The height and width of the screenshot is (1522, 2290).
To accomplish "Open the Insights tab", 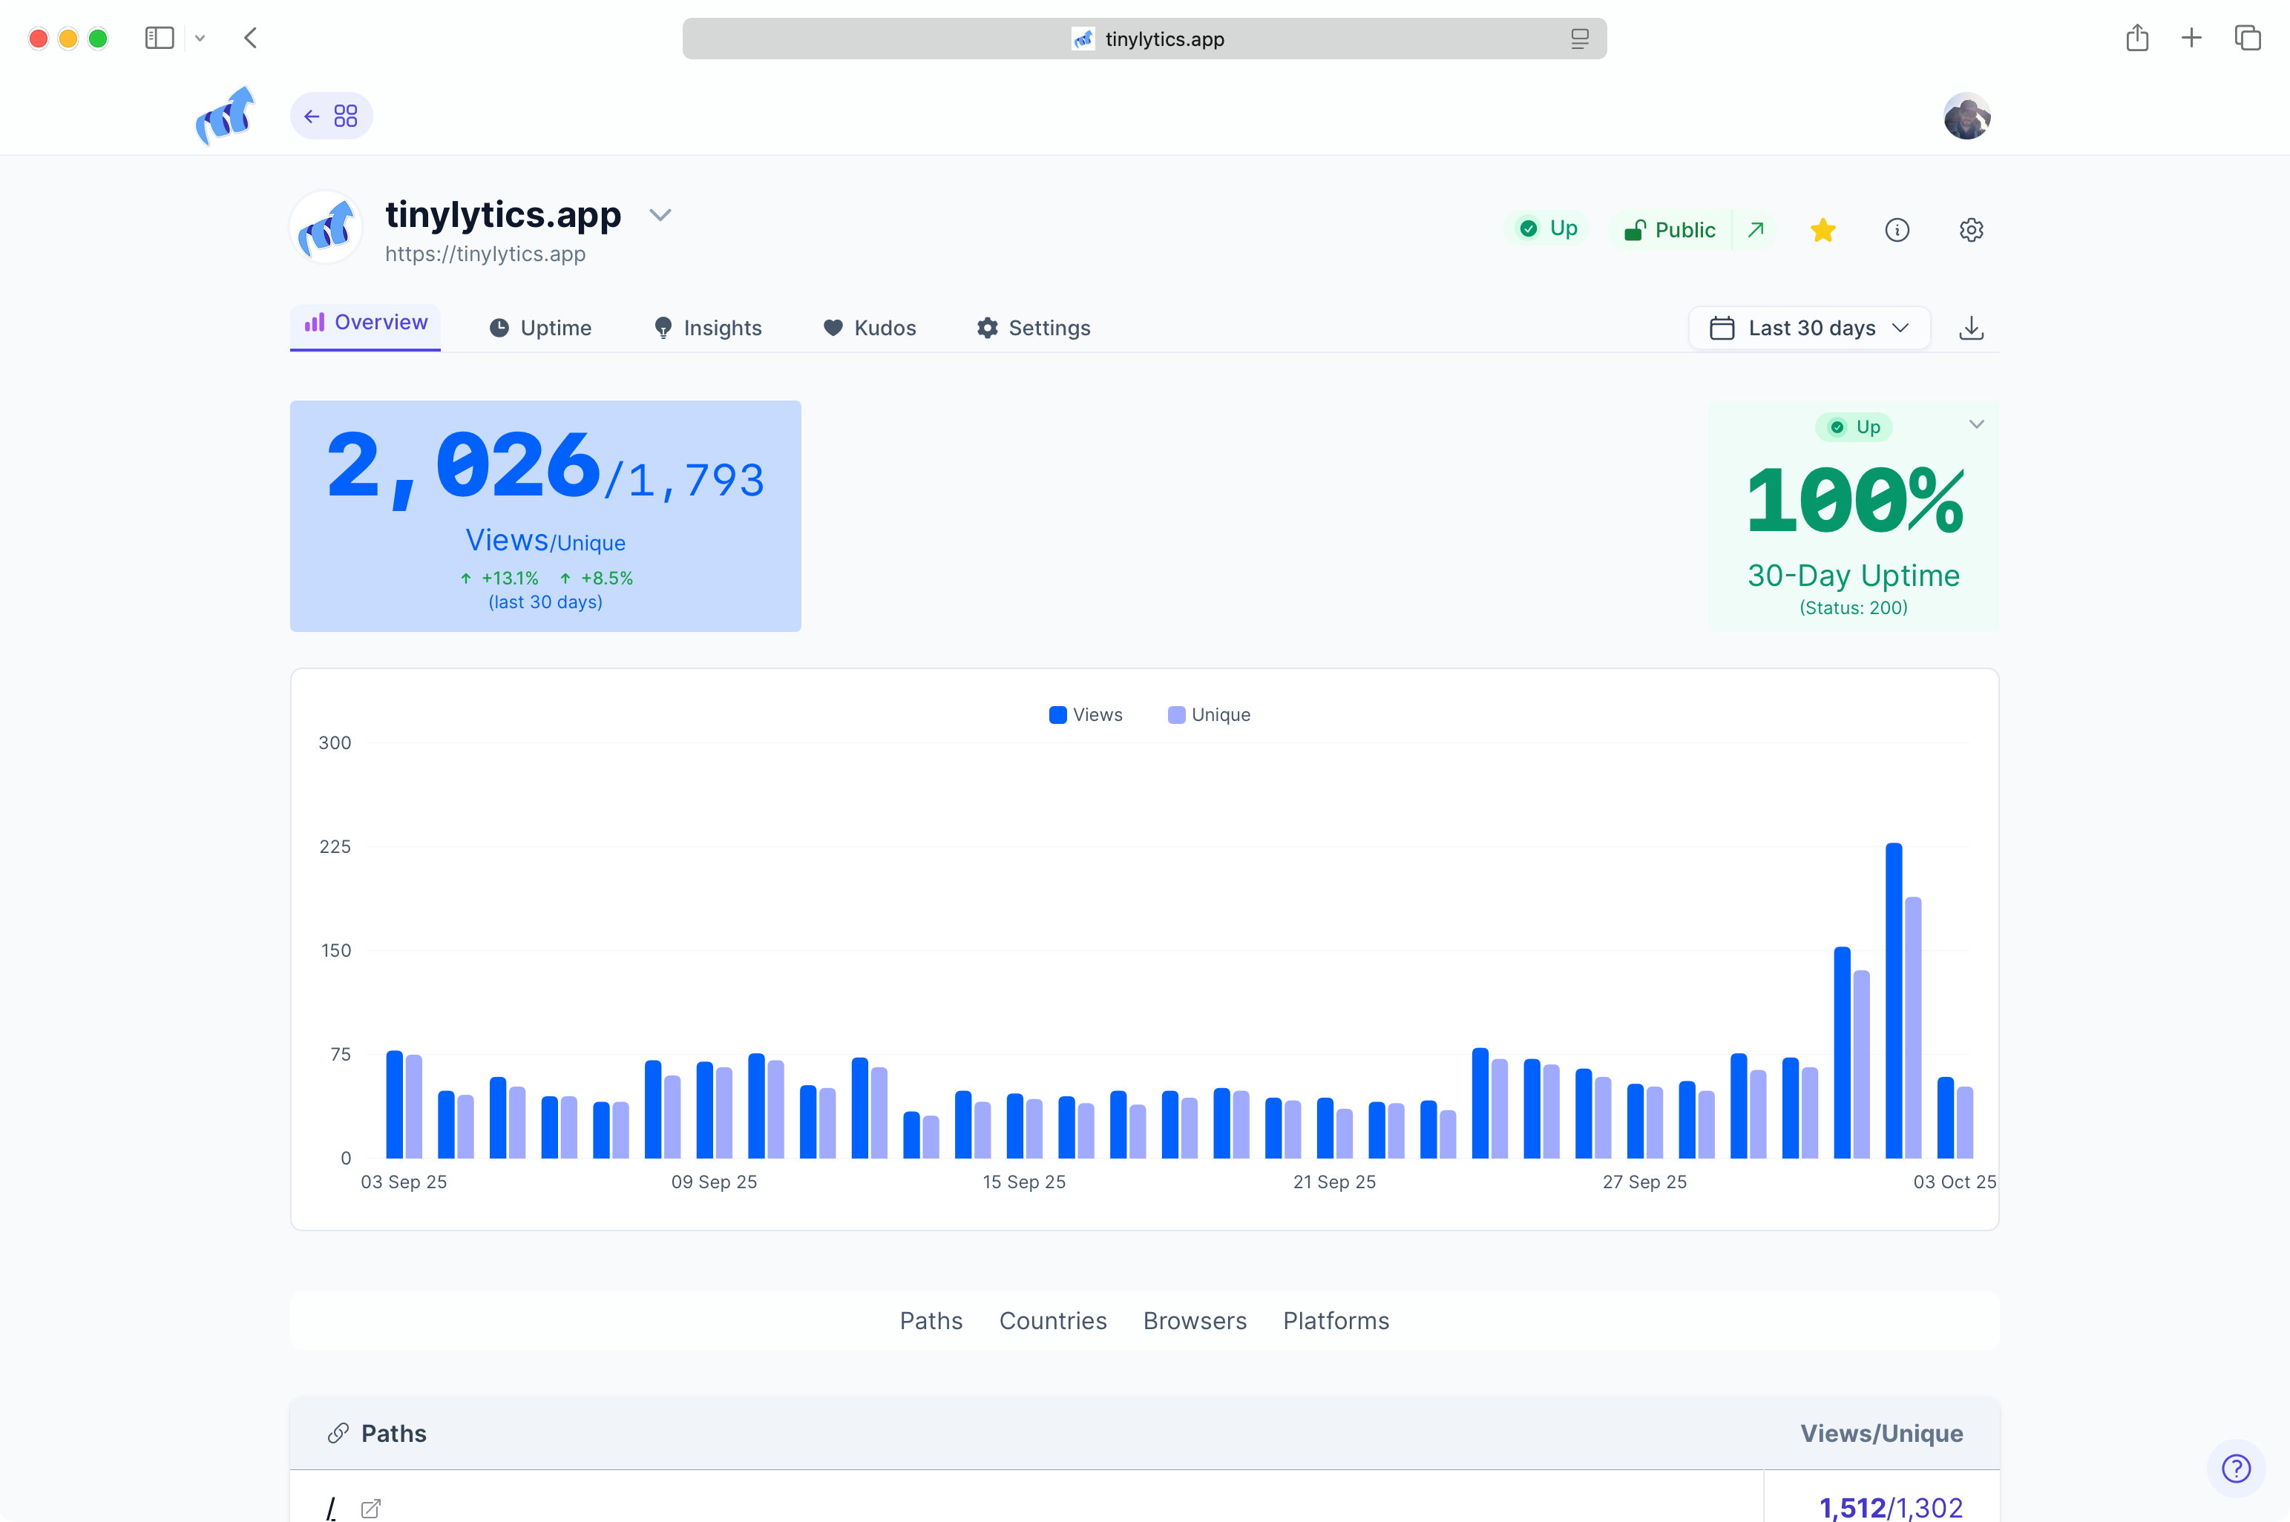I will [x=708, y=328].
